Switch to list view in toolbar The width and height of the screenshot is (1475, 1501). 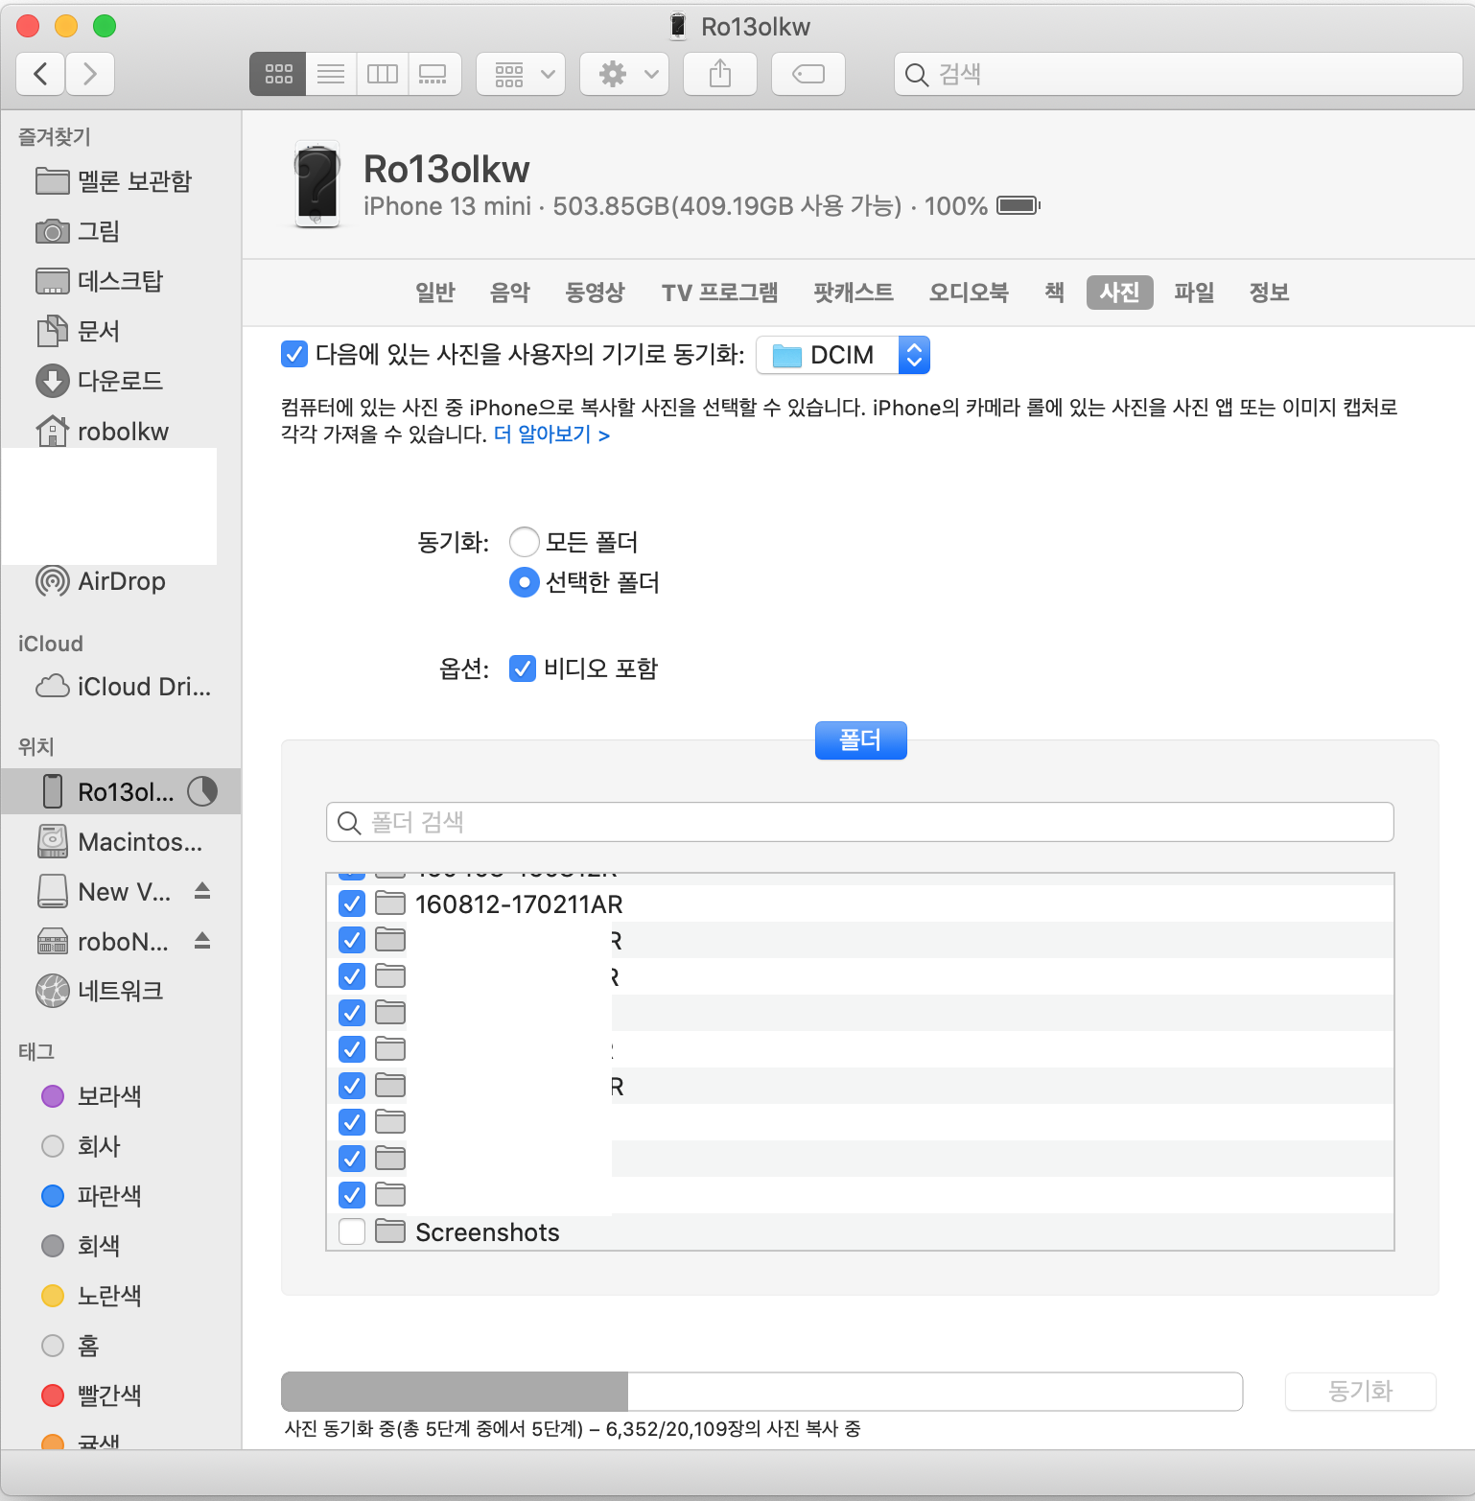(331, 74)
